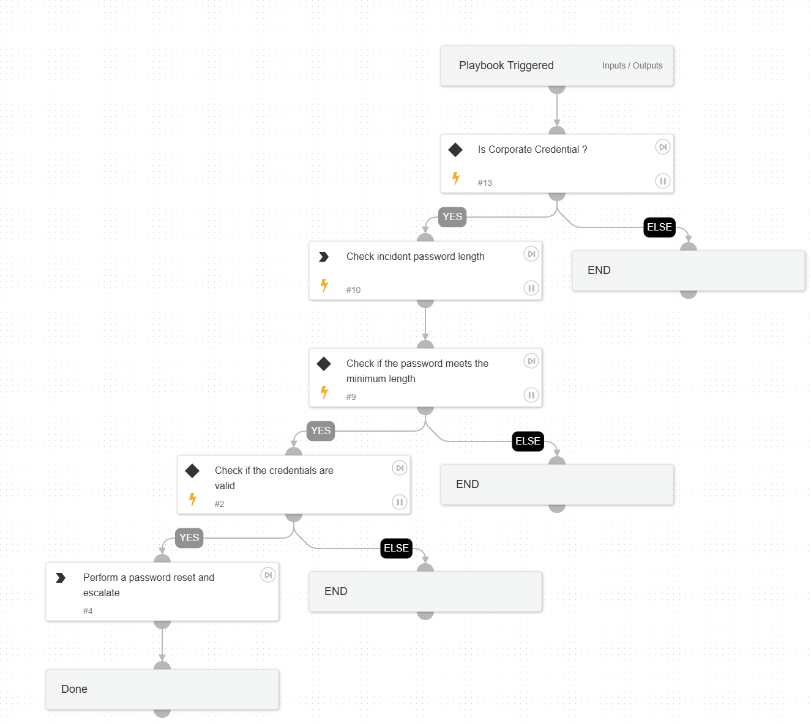Viewport: 811px width, 724px height.
Task: Select the END node beside Check incident password length
Action: [689, 270]
